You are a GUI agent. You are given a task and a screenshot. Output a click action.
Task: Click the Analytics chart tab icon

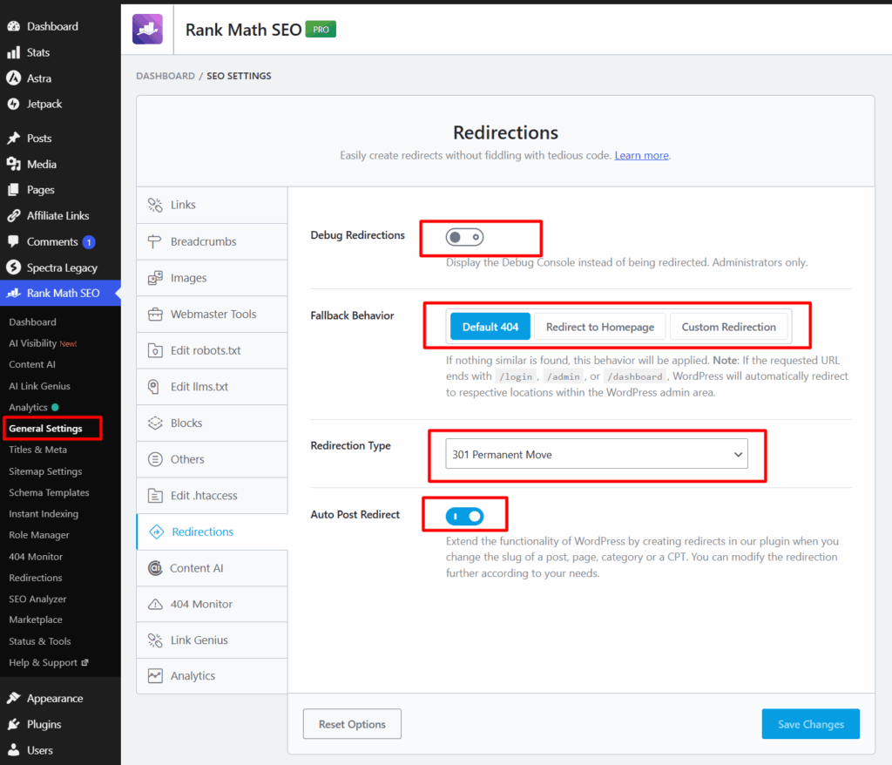(155, 675)
